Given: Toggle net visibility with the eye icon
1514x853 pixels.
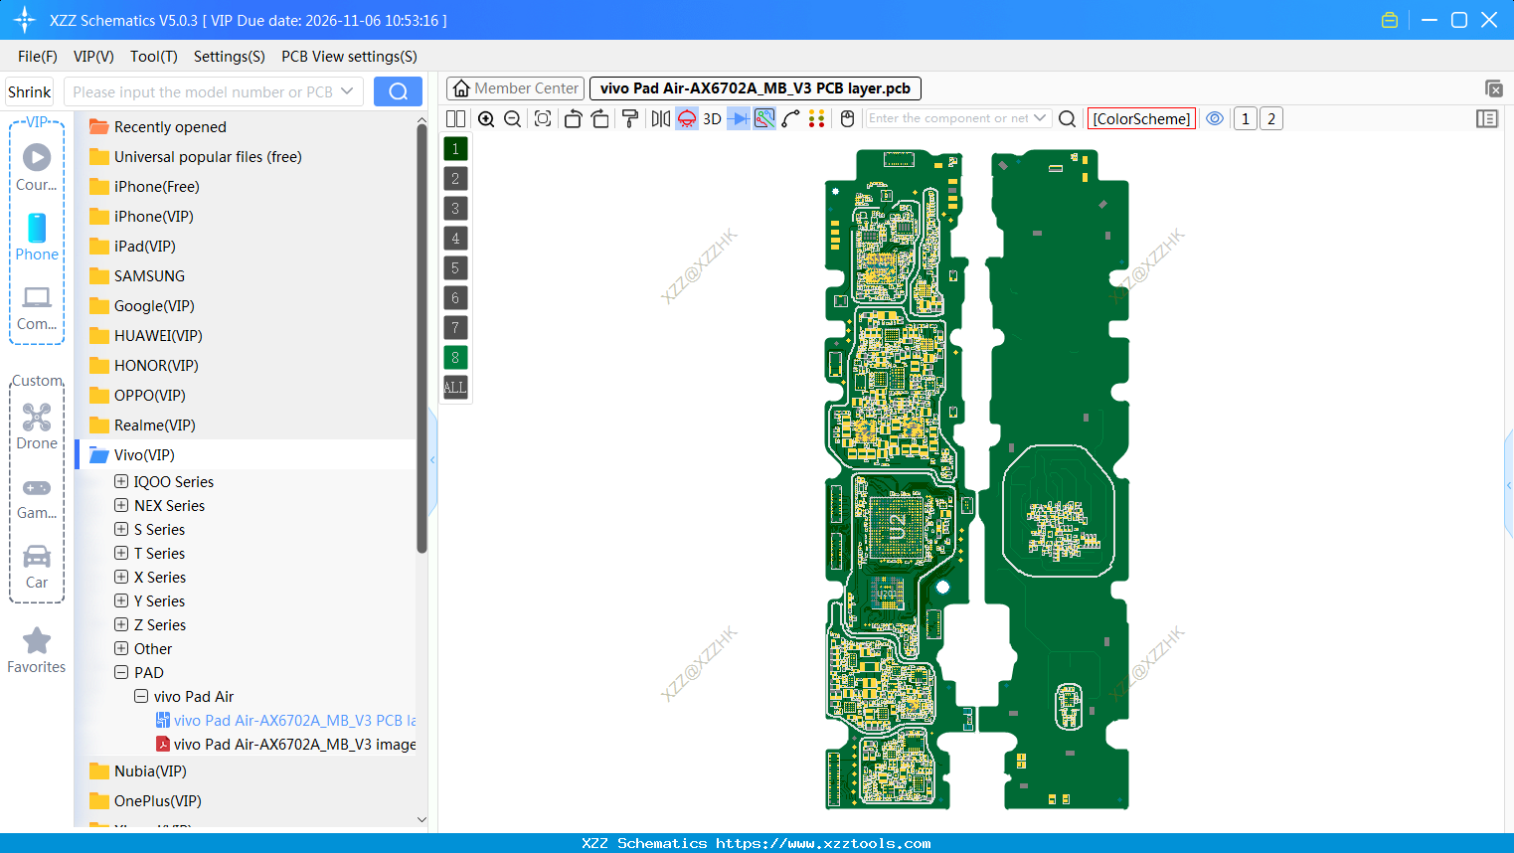Looking at the screenshot, I should coord(1215,118).
